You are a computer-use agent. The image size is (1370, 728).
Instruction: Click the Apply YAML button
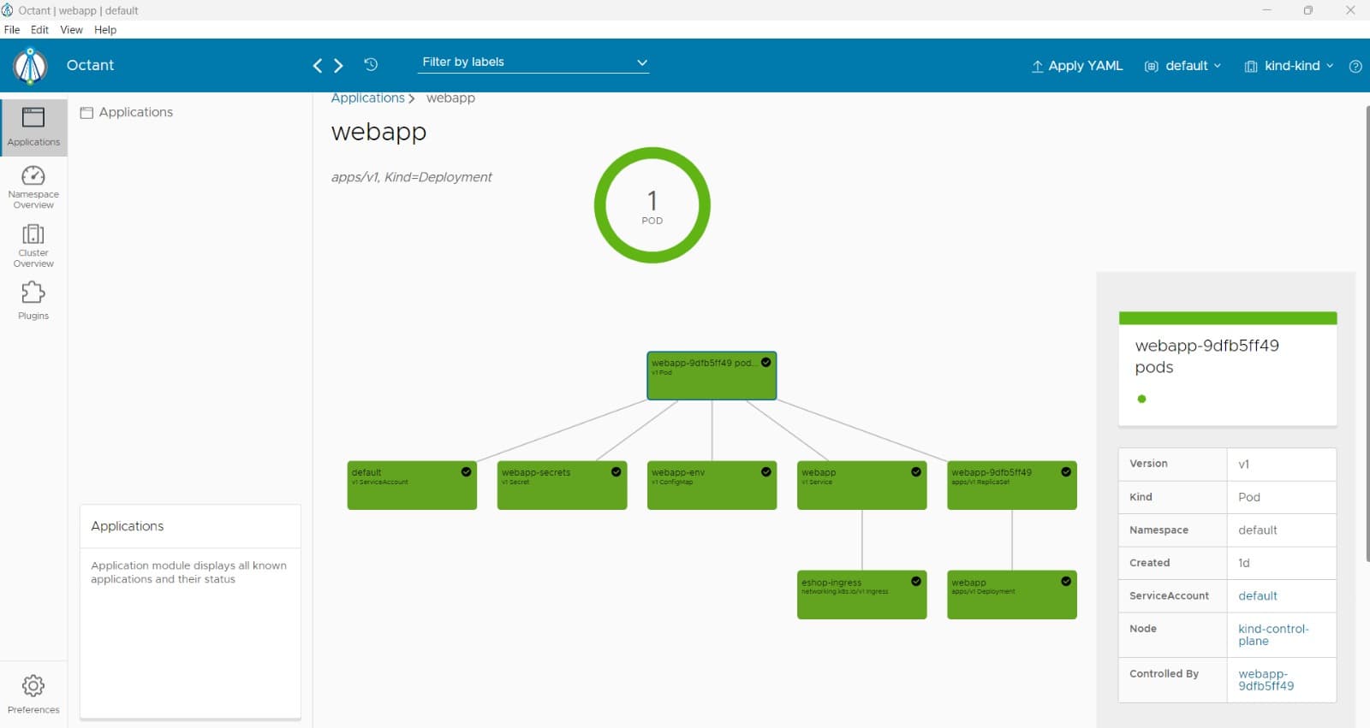pos(1077,66)
